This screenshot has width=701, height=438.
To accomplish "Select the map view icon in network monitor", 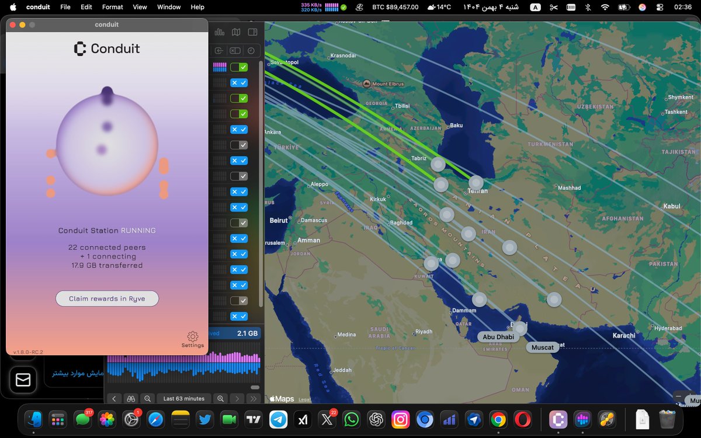I will pyautogui.click(x=236, y=32).
